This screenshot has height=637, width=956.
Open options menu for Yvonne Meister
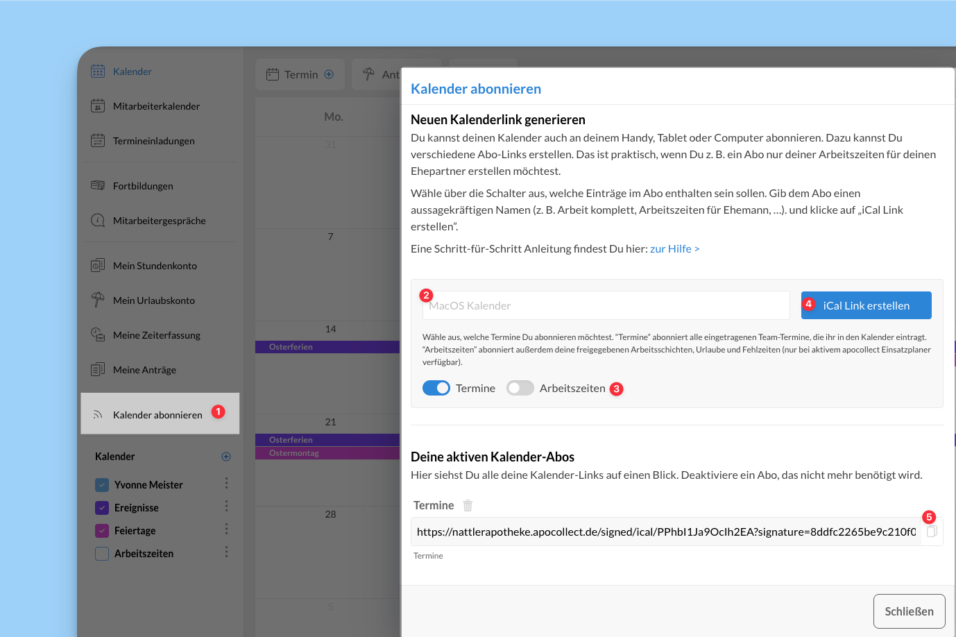[x=226, y=484]
